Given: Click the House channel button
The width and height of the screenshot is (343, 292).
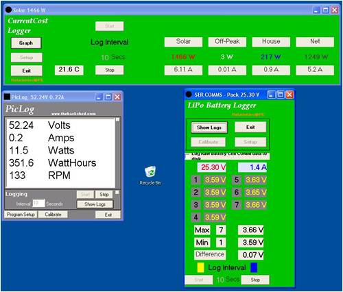Looking at the screenshot, I should pyautogui.click(x=271, y=42).
